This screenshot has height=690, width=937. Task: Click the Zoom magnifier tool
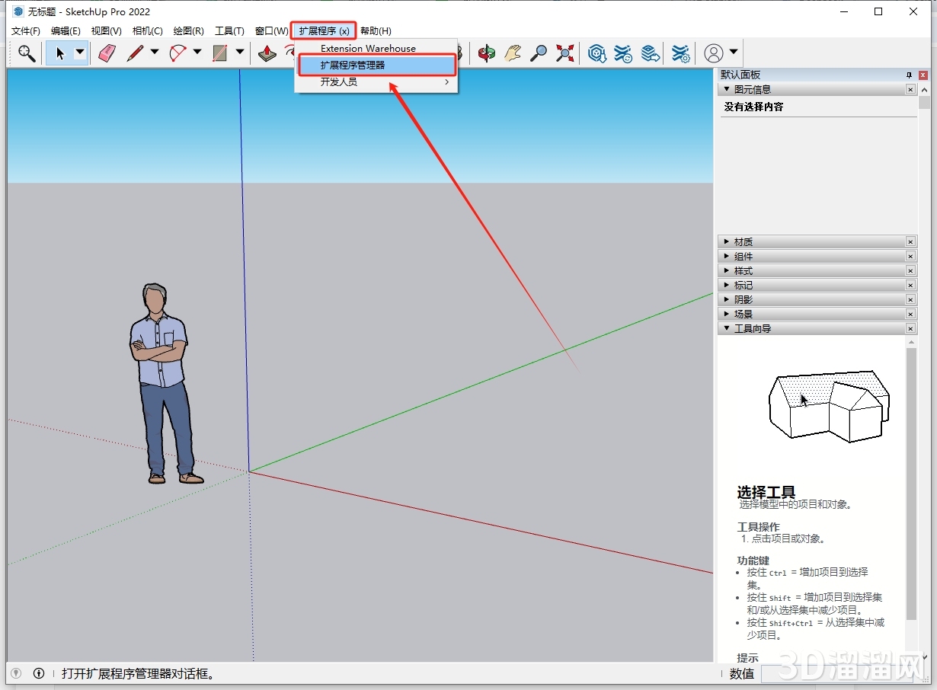[539, 53]
